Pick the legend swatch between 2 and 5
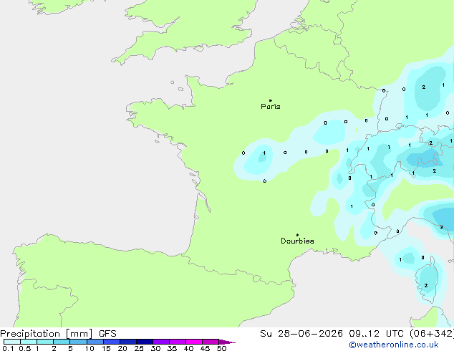The image size is (454, 351). 62,342
